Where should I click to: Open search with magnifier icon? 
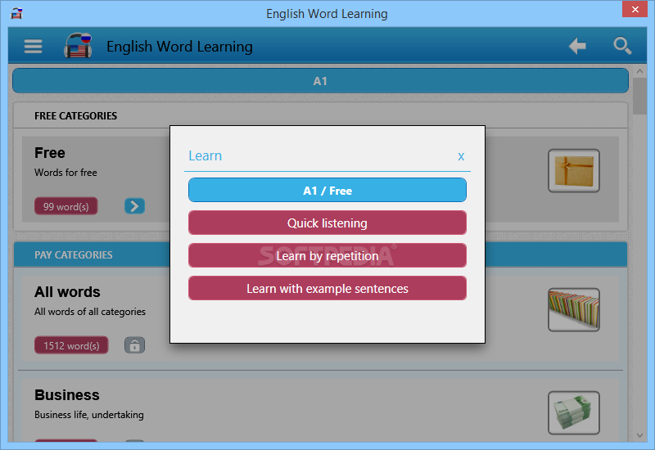622,46
